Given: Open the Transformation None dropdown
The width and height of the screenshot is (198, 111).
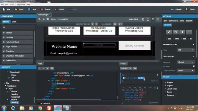Looking at the screenshot, I should click(x=186, y=71).
